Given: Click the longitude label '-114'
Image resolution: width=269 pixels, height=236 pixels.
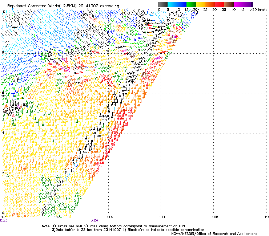Looking at the screenshot, I should tap(108, 217).
